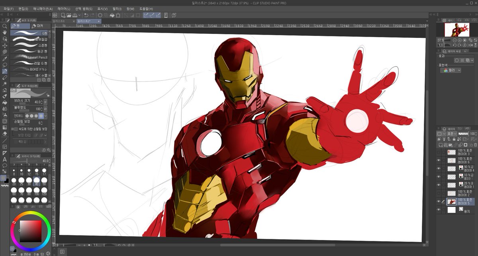Select the Move Layer tool

5,45
